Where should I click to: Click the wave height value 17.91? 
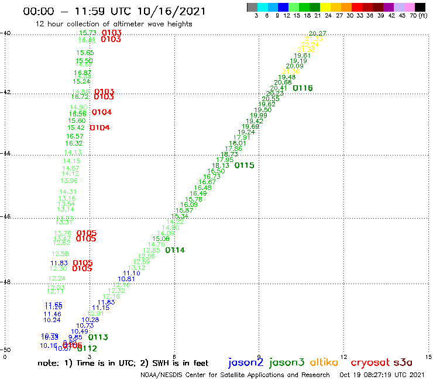(242, 137)
